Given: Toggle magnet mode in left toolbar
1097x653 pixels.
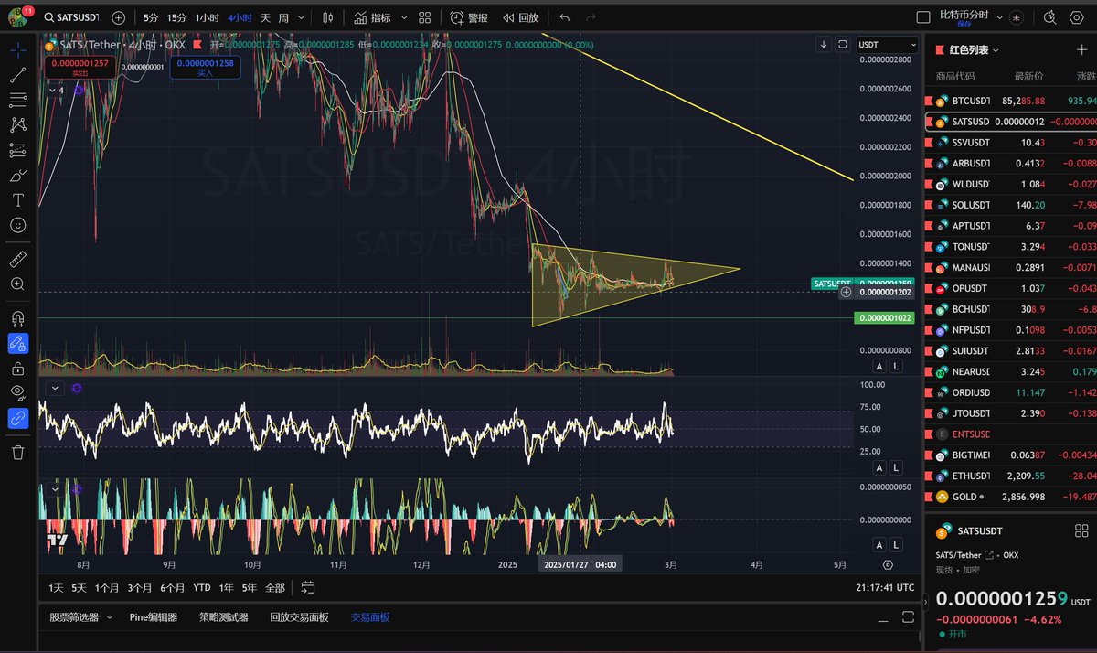Looking at the screenshot, I should click(17, 319).
